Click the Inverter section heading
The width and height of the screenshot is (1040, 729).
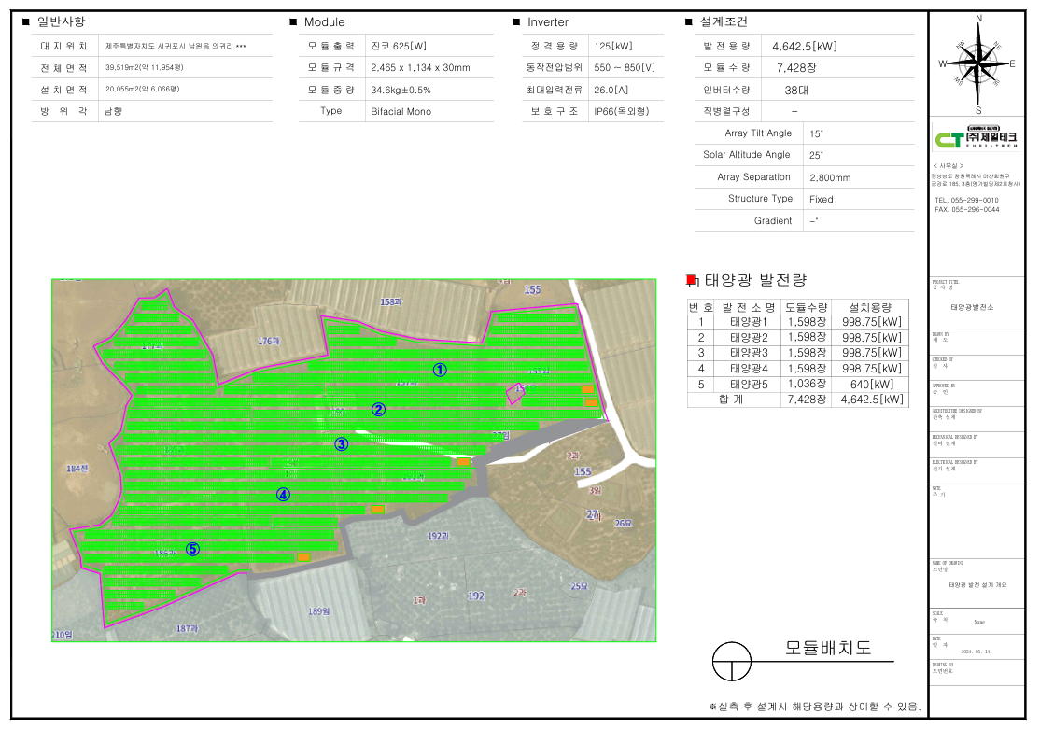point(548,21)
